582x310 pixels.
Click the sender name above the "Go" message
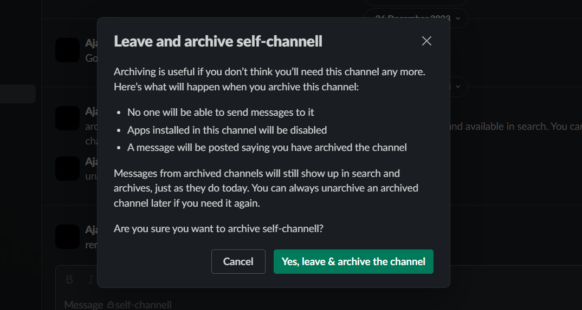91,43
